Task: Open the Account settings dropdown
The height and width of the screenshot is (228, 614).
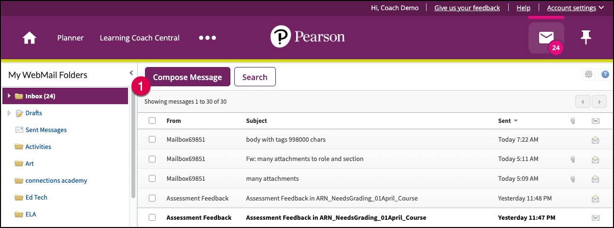Action: click(575, 8)
